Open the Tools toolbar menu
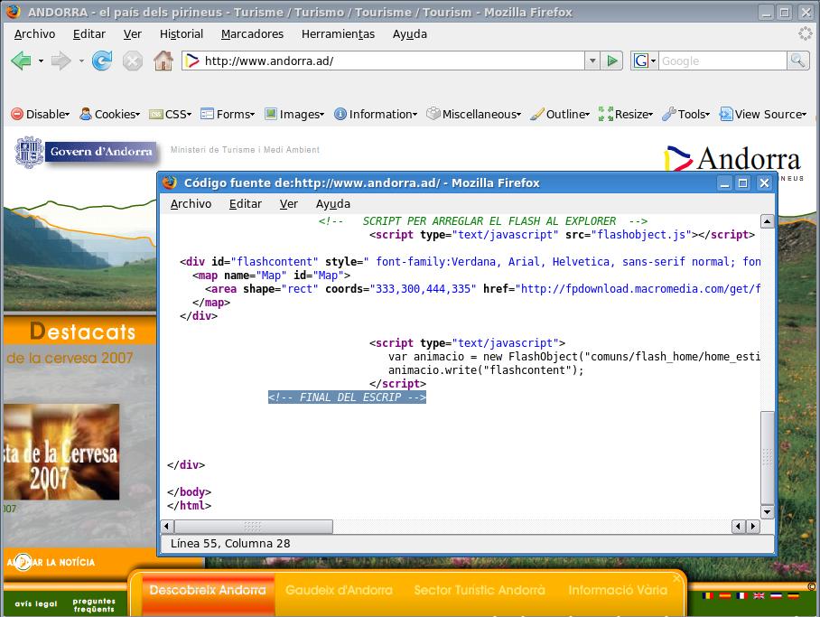This screenshot has height=617, width=820. tap(685, 114)
